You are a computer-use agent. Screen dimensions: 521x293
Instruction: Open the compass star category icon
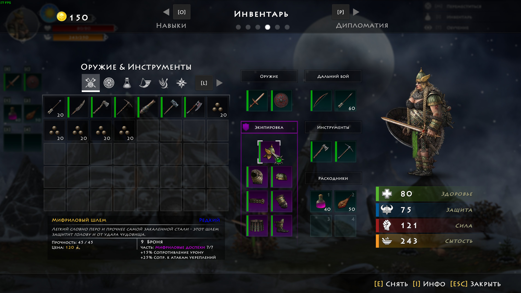click(x=182, y=83)
